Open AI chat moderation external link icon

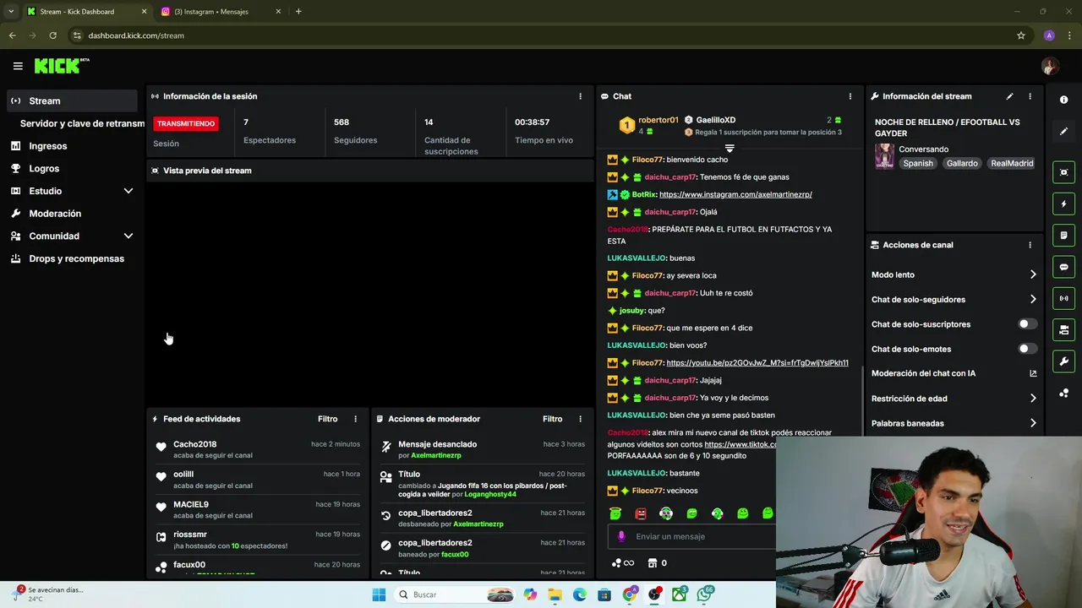1033,373
